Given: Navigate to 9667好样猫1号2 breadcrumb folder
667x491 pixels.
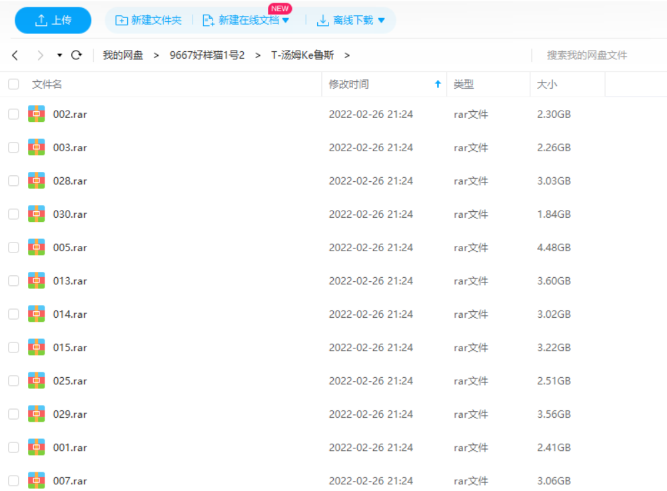Looking at the screenshot, I should (x=207, y=55).
